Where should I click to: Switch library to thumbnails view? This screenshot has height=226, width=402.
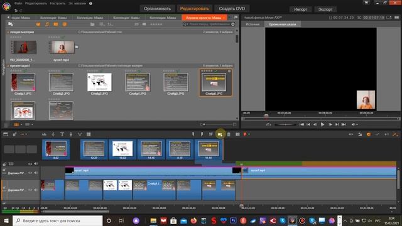[x=16, y=124]
